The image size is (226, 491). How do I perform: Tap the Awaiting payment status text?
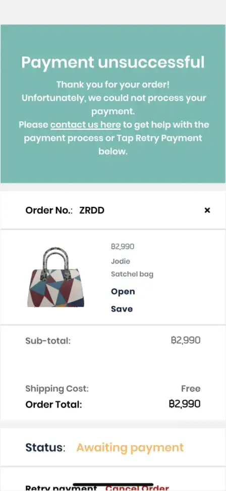pos(130,448)
